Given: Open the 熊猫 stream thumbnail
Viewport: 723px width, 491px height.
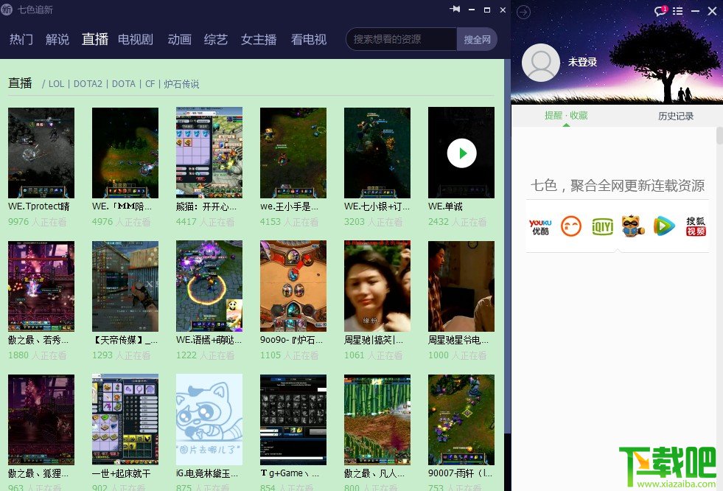Looking at the screenshot, I should click(209, 153).
